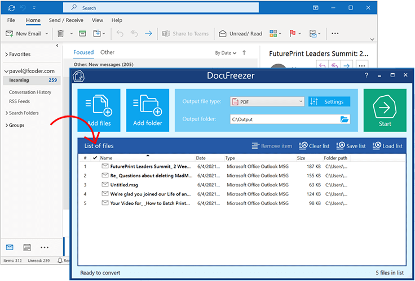Click the Add files tile in DocuFreezer
Screen dimensions: 415x281
(99, 110)
